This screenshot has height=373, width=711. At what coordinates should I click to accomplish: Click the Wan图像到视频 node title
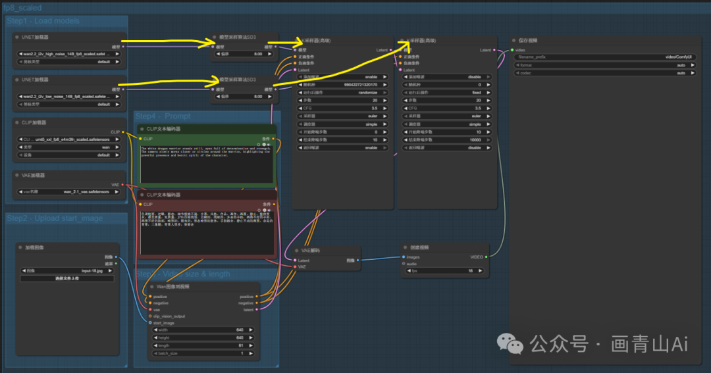pos(172,286)
